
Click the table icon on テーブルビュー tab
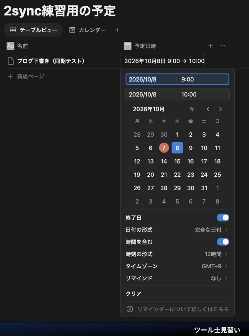point(13,30)
